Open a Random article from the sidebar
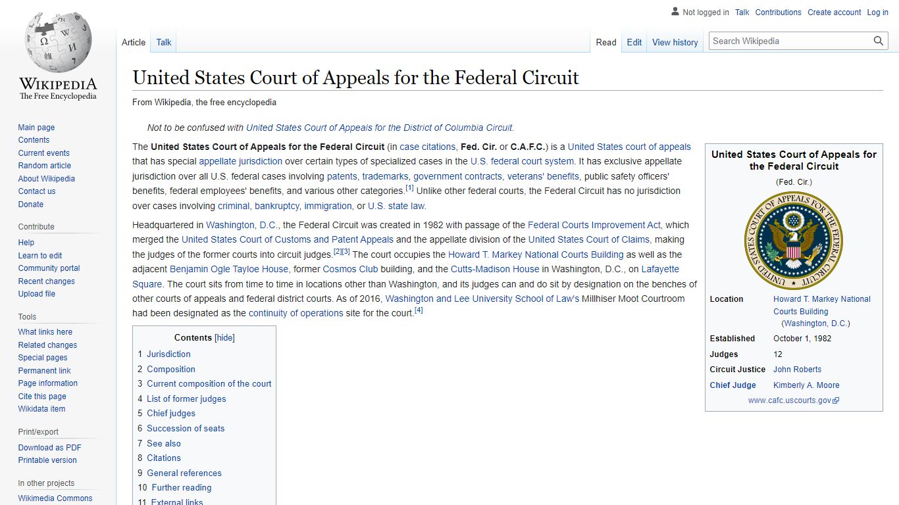Screen dimensions: 899x505 point(44,166)
